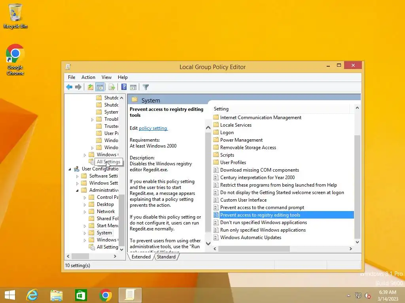Open the View menu
Image resolution: width=405 pixels, height=303 pixels.
tap(106, 77)
